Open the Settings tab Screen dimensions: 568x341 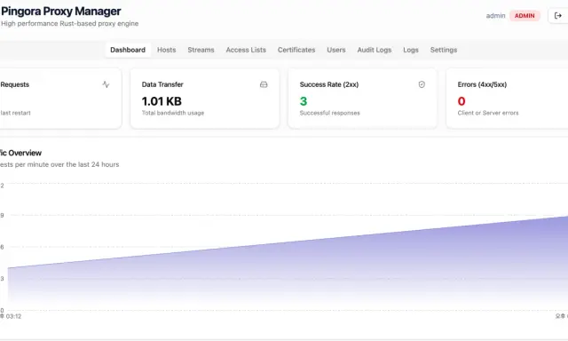point(444,50)
